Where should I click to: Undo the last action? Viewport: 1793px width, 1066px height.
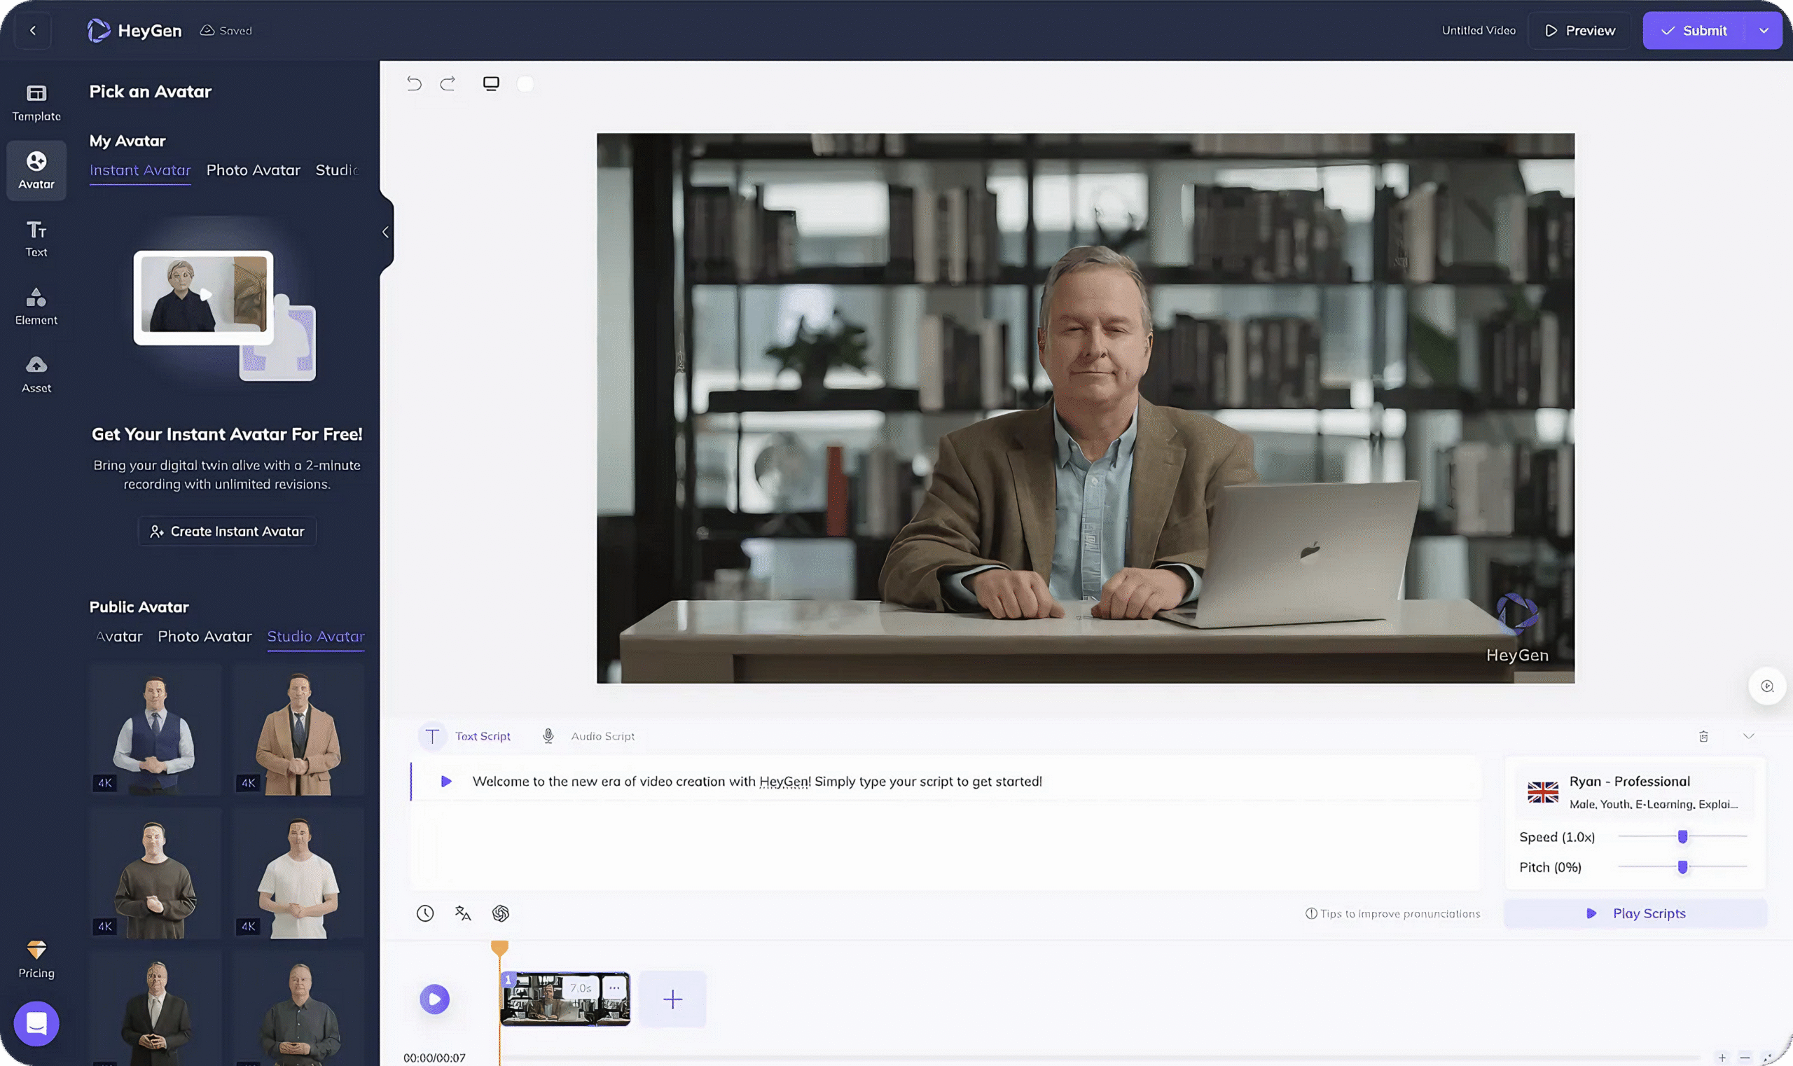pos(414,83)
